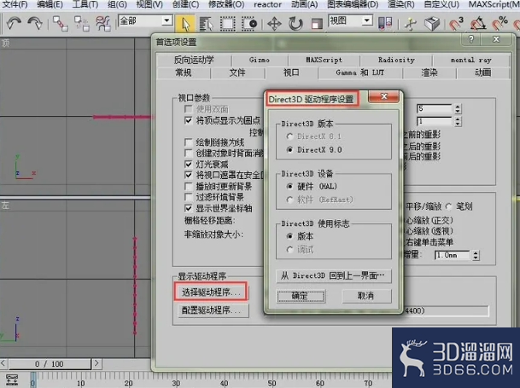Choose the 版本 flag radio button
The image size is (520, 388).
pyautogui.click(x=289, y=236)
